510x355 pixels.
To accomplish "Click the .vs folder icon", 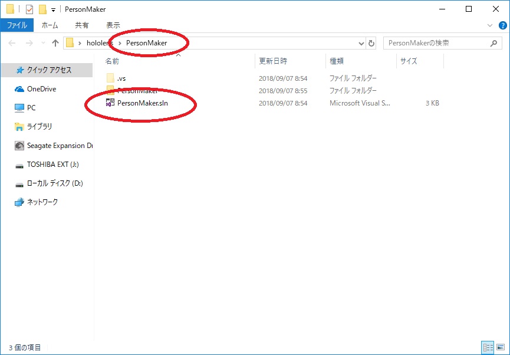I will click(110, 78).
